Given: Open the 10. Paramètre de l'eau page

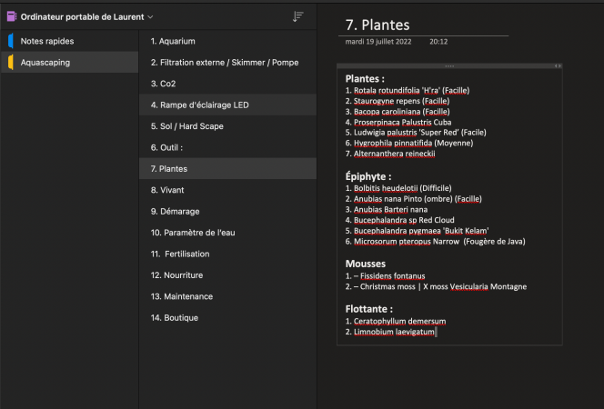Looking at the screenshot, I should 227,233.
